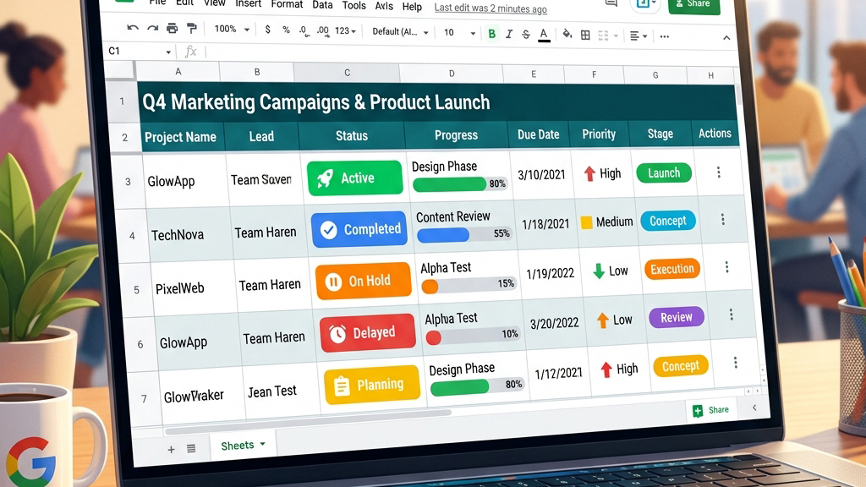Click the borders grid icon
This screenshot has width=866, height=487.
coord(585,36)
